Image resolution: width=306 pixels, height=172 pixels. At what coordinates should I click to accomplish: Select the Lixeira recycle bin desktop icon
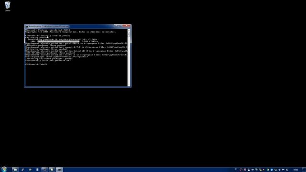(8, 6)
